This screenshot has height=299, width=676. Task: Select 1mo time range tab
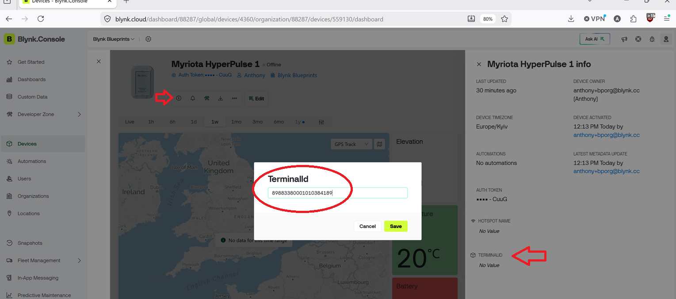point(237,122)
